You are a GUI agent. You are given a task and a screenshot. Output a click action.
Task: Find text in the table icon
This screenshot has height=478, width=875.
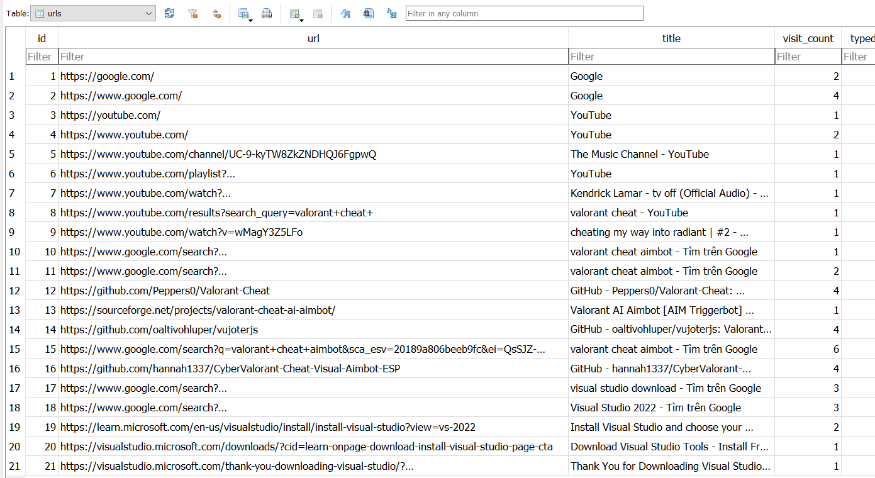[x=369, y=13]
